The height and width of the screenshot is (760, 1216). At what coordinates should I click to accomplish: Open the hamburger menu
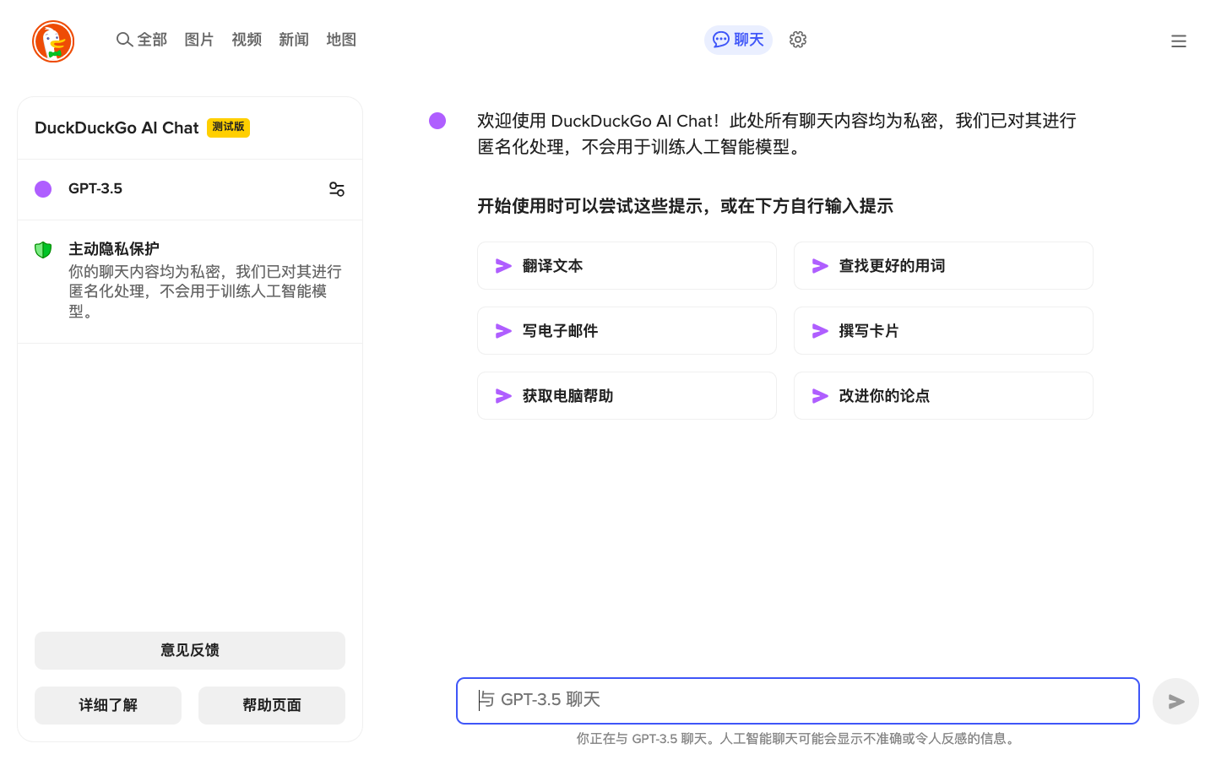click(1178, 41)
